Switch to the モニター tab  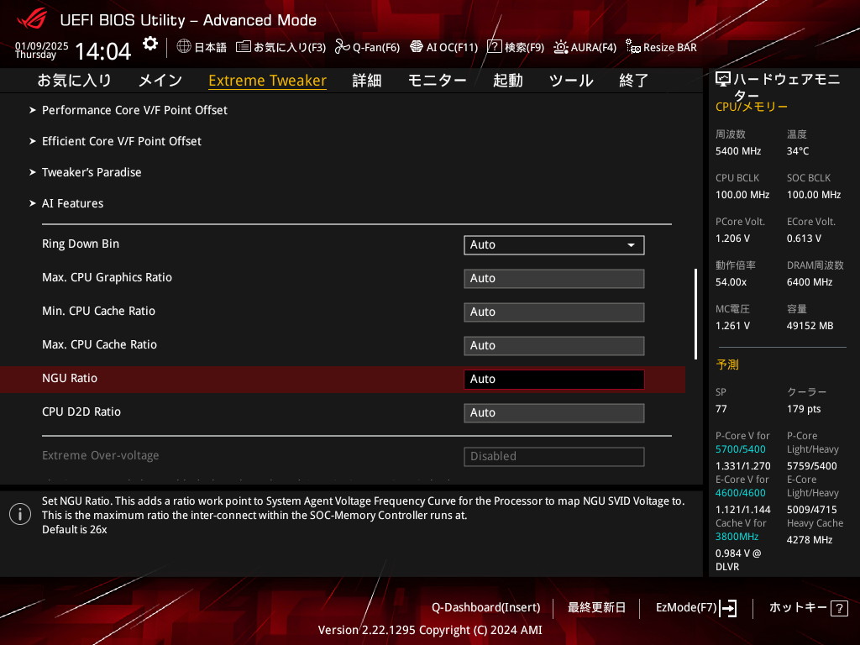(x=437, y=81)
